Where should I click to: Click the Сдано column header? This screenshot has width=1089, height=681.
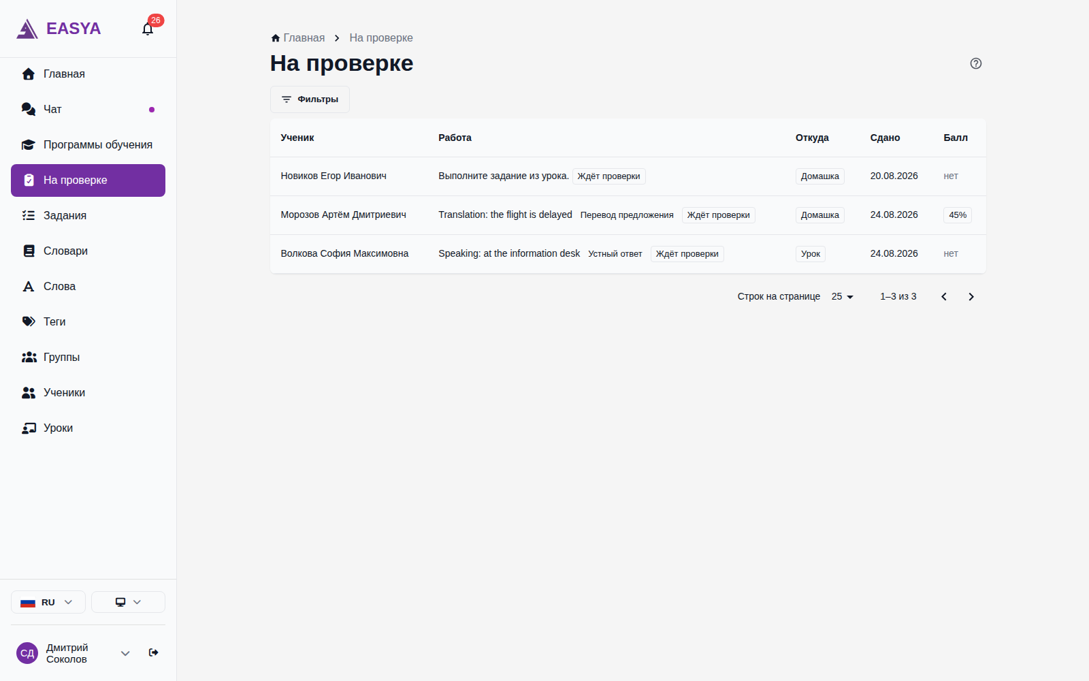click(x=885, y=138)
